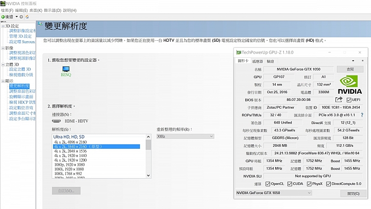Open 設定立體 3D in the tree
This screenshot has width=371, height=209.
click(x=20, y=69)
